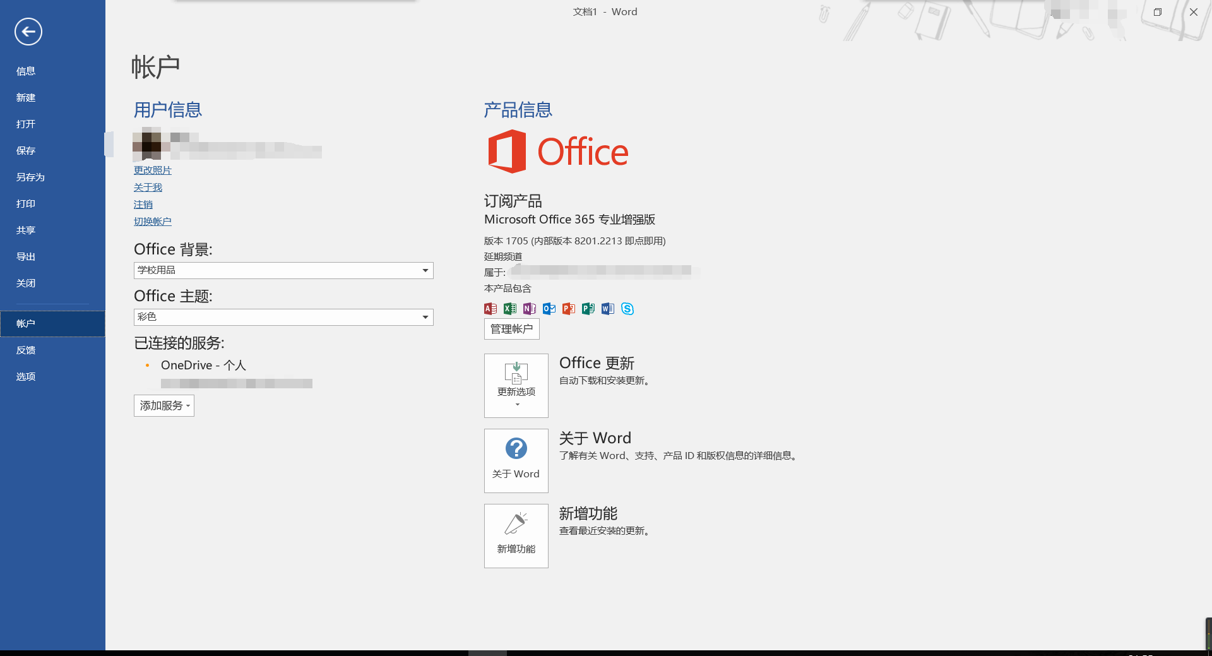Select 另存为 in the sidebar
The width and height of the screenshot is (1212, 656).
click(52, 177)
